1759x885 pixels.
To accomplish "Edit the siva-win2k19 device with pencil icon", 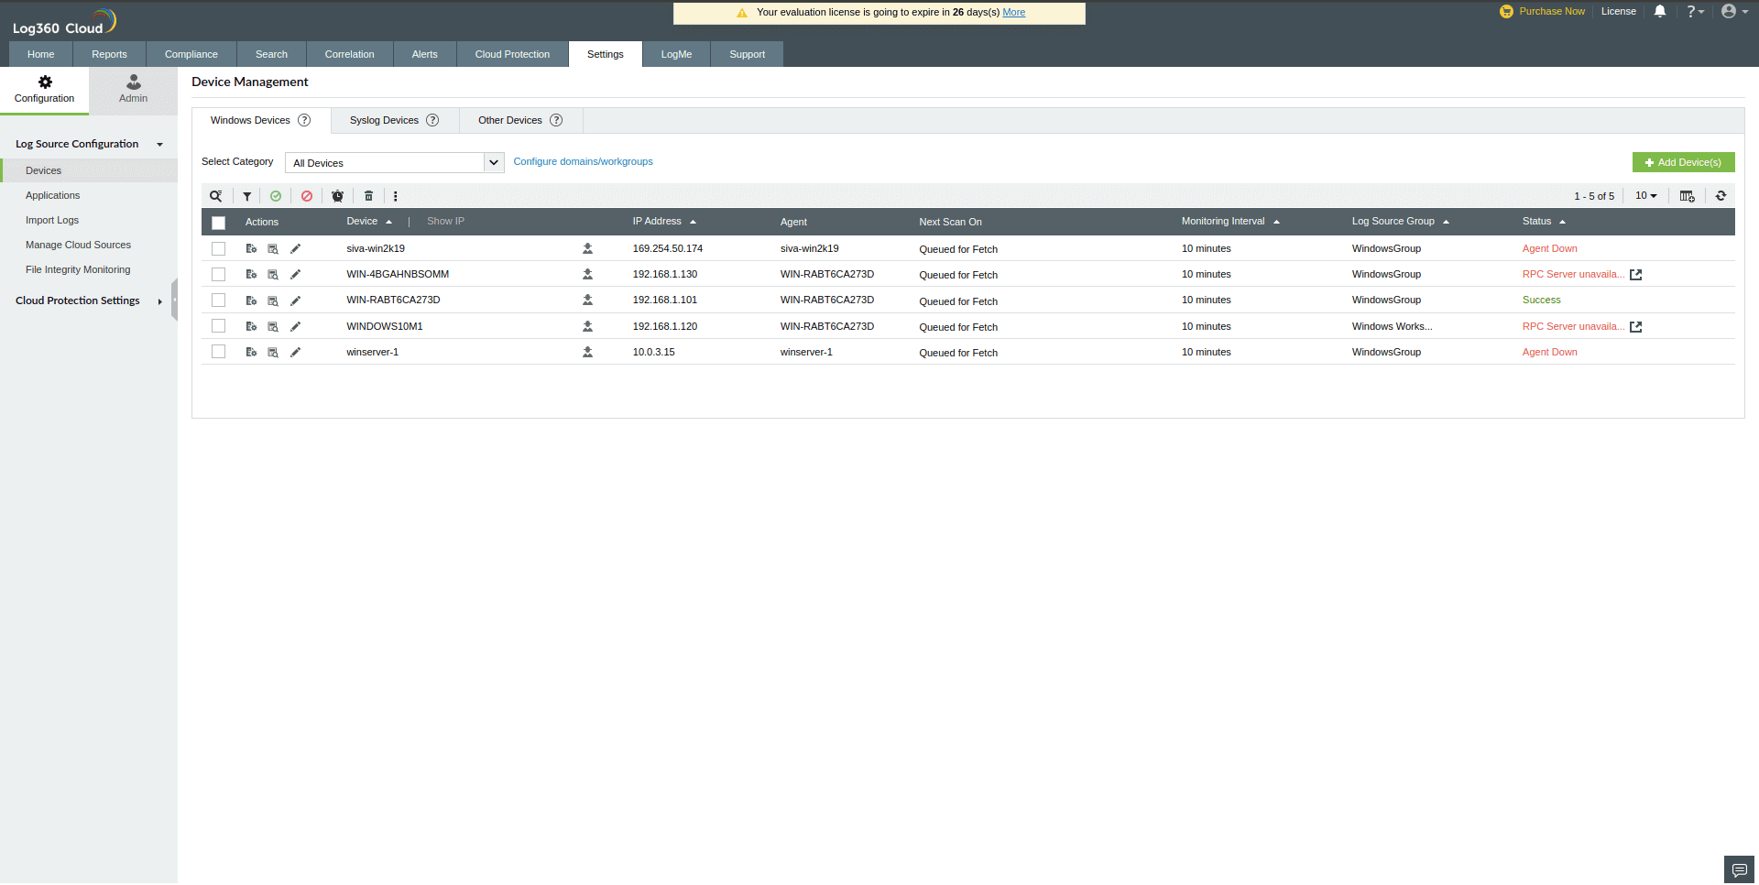I will [x=295, y=248].
